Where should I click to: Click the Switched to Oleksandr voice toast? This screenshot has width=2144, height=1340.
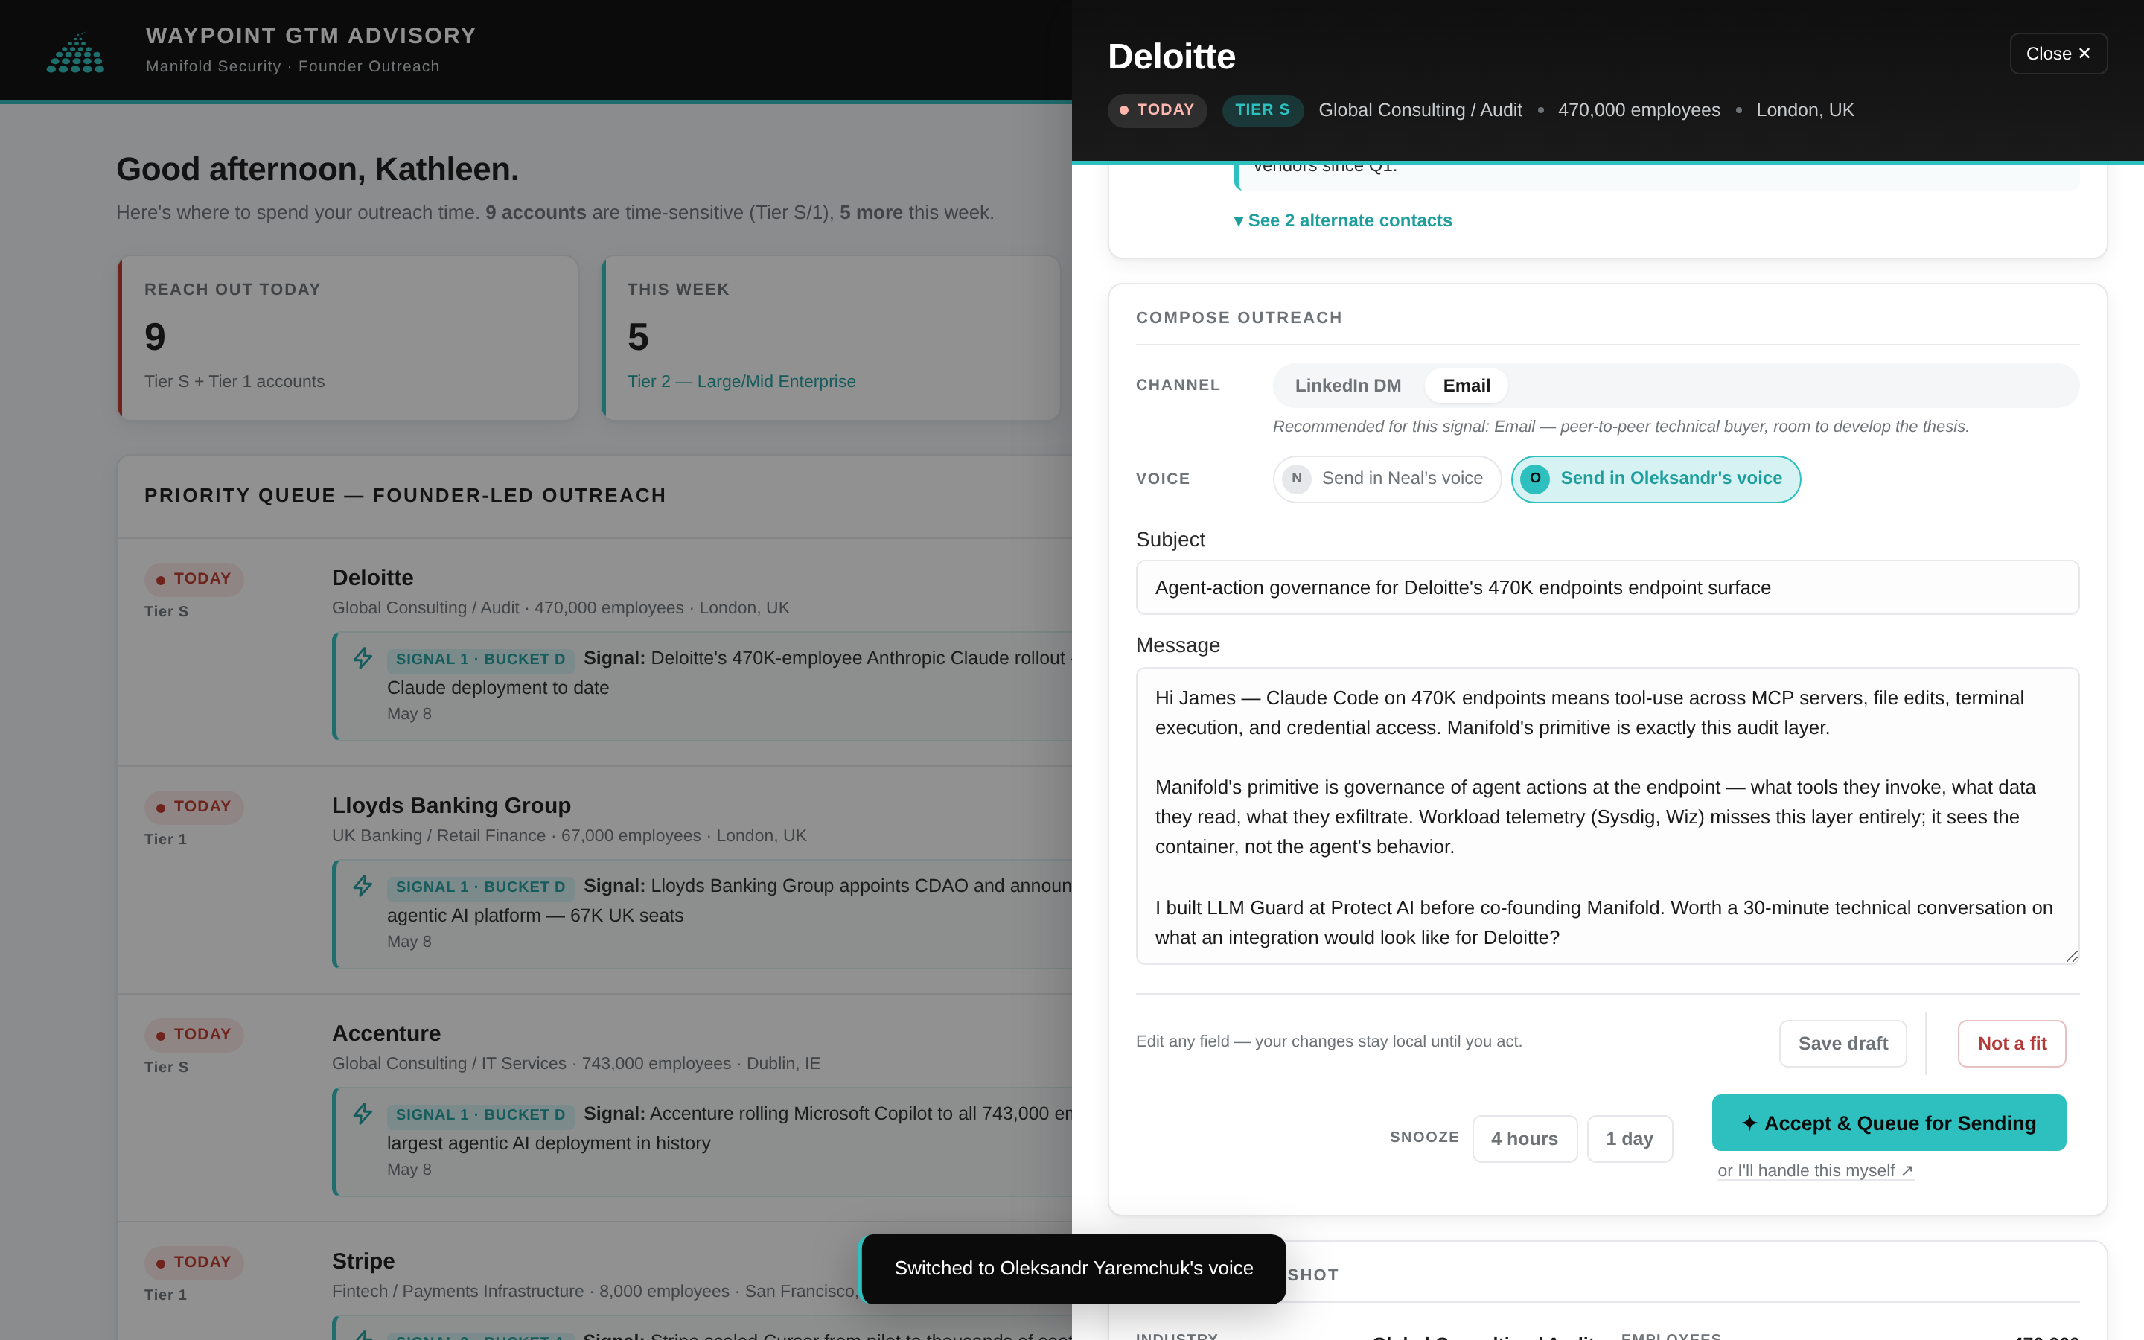(1073, 1269)
